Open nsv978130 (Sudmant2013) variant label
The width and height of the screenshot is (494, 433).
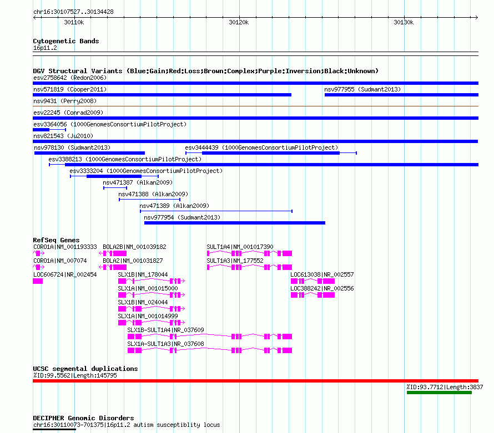coord(72,147)
